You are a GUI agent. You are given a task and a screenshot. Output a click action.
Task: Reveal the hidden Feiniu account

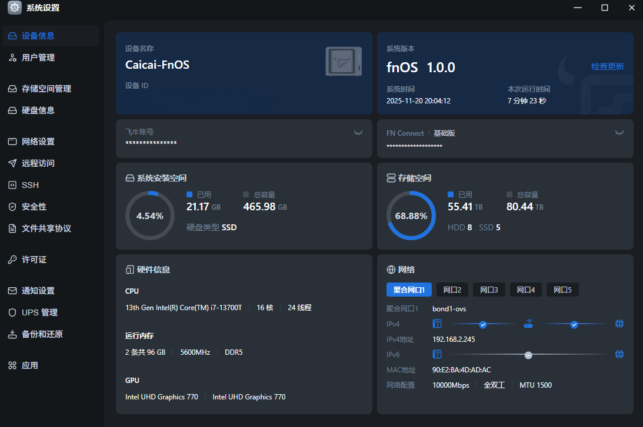pyautogui.click(x=358, y=133)
